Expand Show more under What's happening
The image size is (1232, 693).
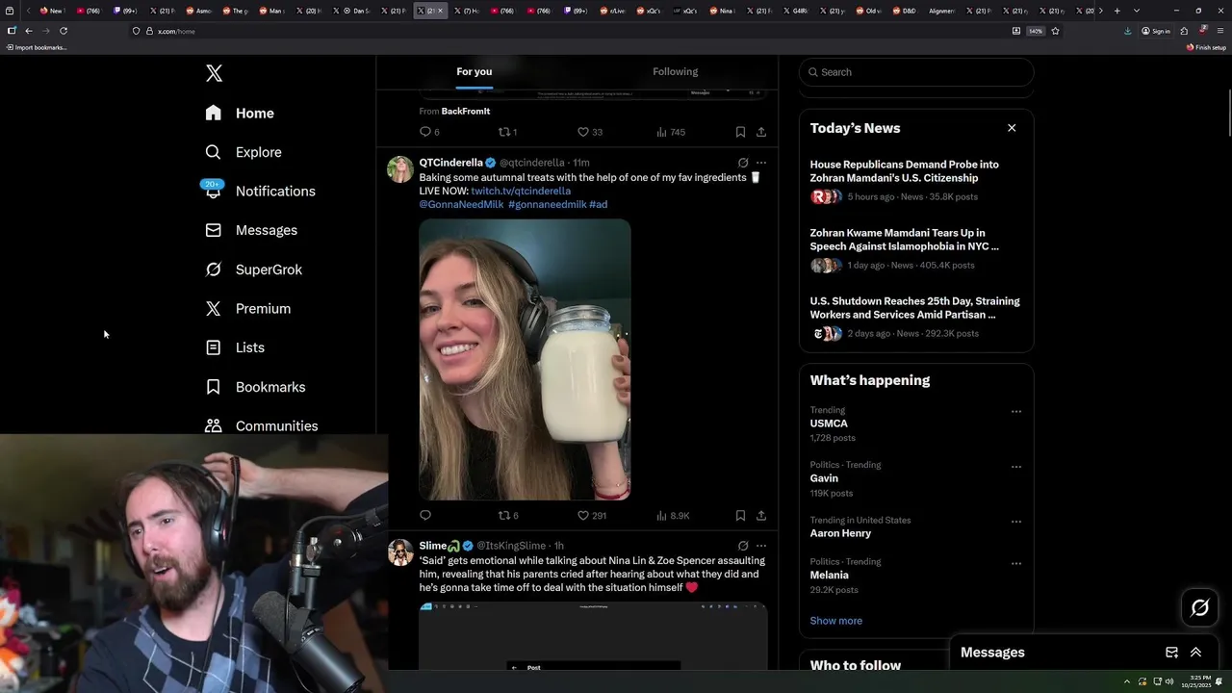[835, 621]
